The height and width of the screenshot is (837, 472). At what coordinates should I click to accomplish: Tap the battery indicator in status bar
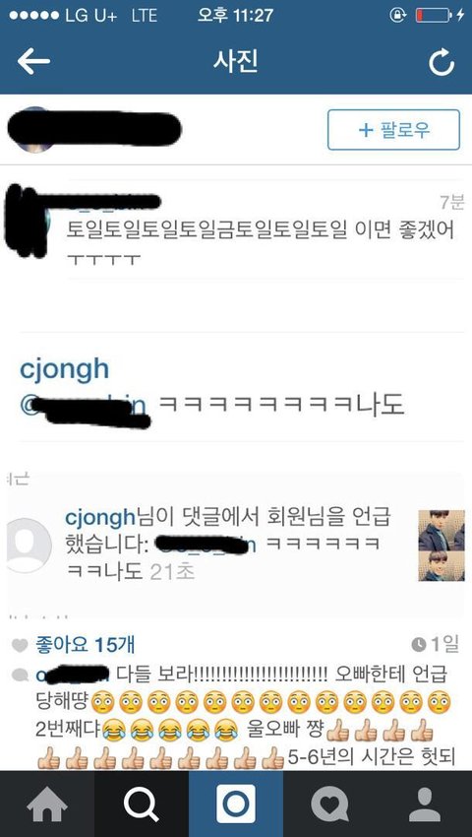[433, 15]
